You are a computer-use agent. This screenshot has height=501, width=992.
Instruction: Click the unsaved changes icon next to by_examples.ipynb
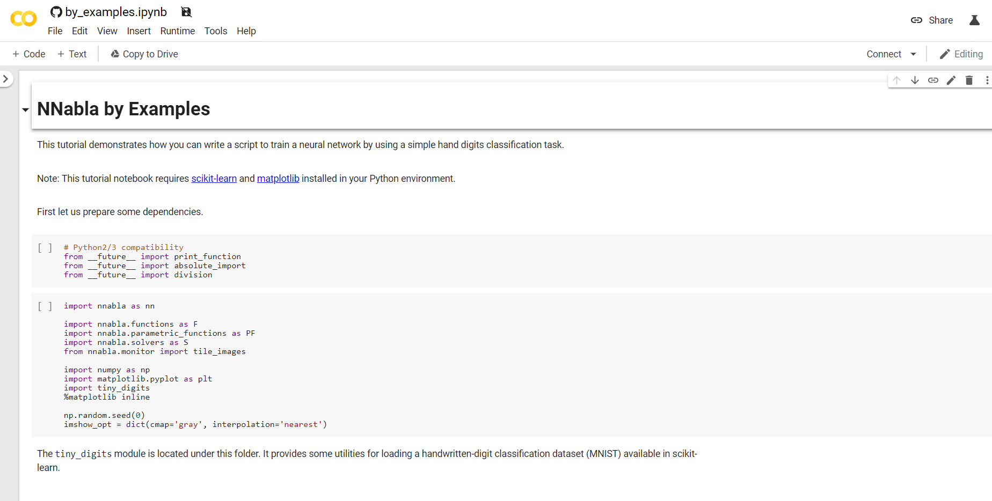[x=186, y=12]
